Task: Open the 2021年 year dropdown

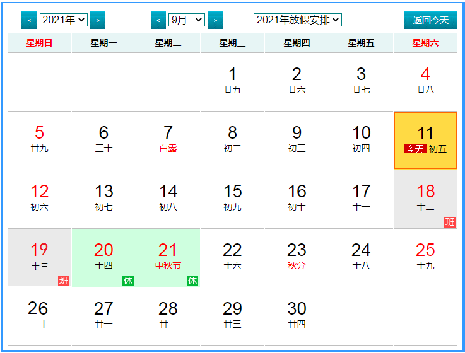Action: pyautogui.click(x=63, y=20)
